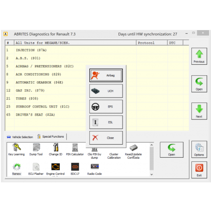The image size is (211, 211).
Task: Open the Radio Code function
Action: pyautogui.click(x=94, y=169)
